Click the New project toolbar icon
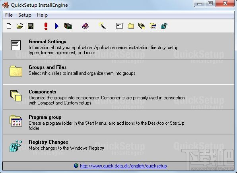The width and height of the screenshot is (237, 173). (9, 26)
